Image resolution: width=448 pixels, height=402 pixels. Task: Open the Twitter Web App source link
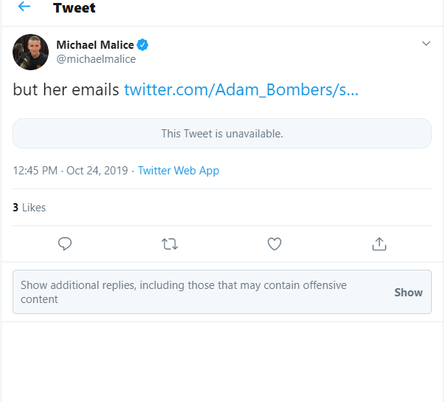click(179, 171)
